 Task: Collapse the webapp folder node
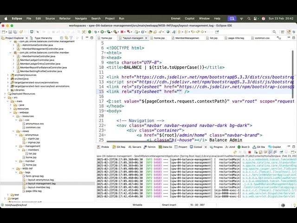pos(10,112)
